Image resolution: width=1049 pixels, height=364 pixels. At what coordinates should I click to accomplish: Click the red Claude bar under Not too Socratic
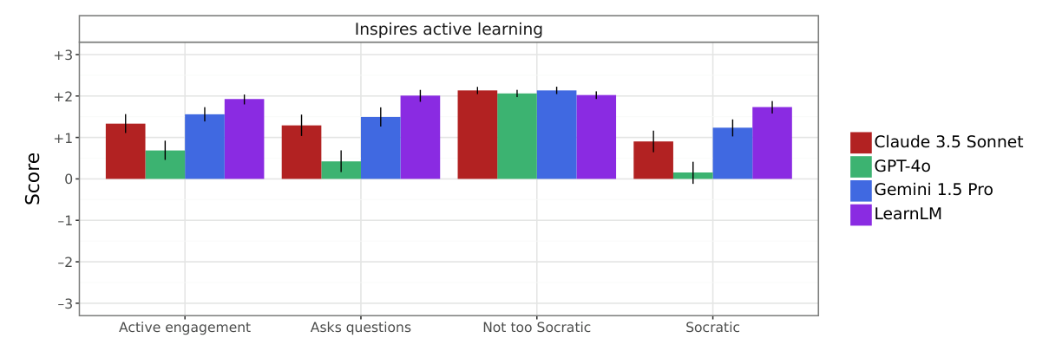pyautogui.click(x=477, y=134)
